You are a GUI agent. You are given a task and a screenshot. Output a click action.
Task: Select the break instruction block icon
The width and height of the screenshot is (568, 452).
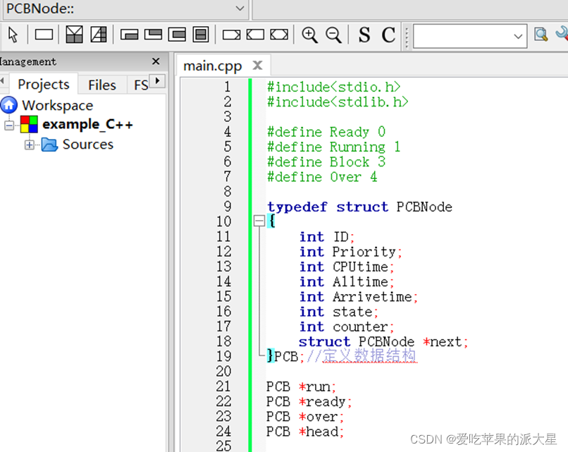coord(255,35)
